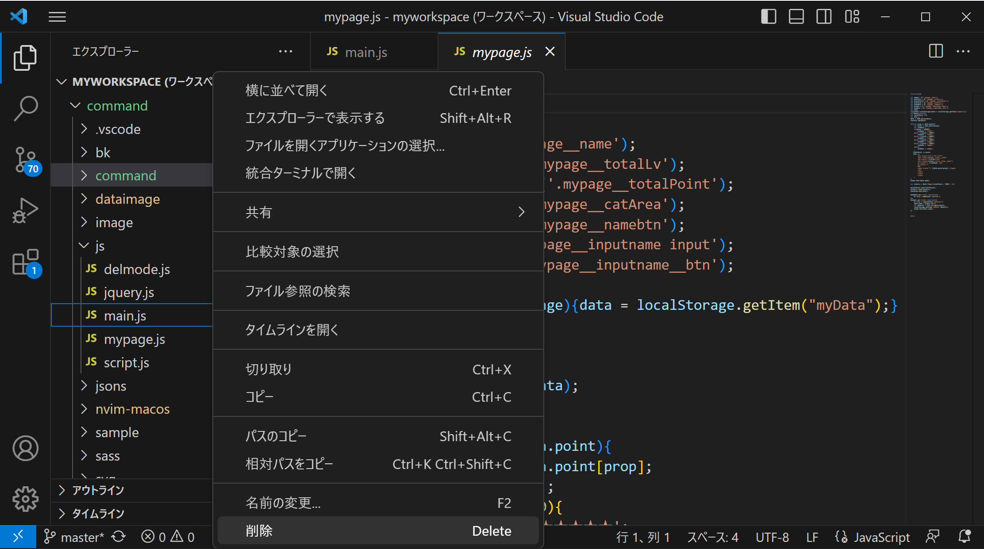
Task: Change indentation setting スペース: 4
Action: (x=713, y=537)
